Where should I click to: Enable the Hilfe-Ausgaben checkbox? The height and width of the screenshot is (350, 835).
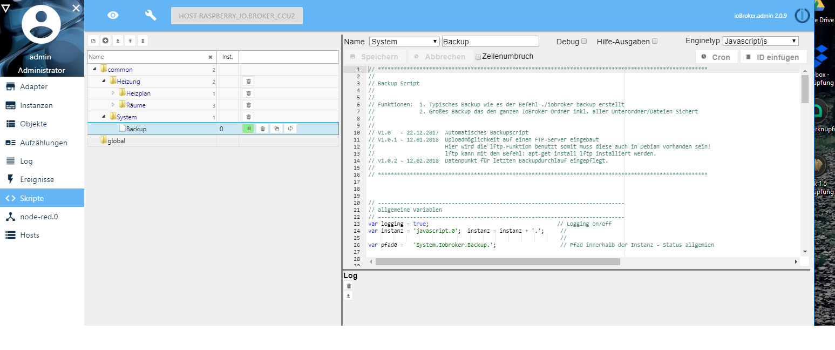655,42
